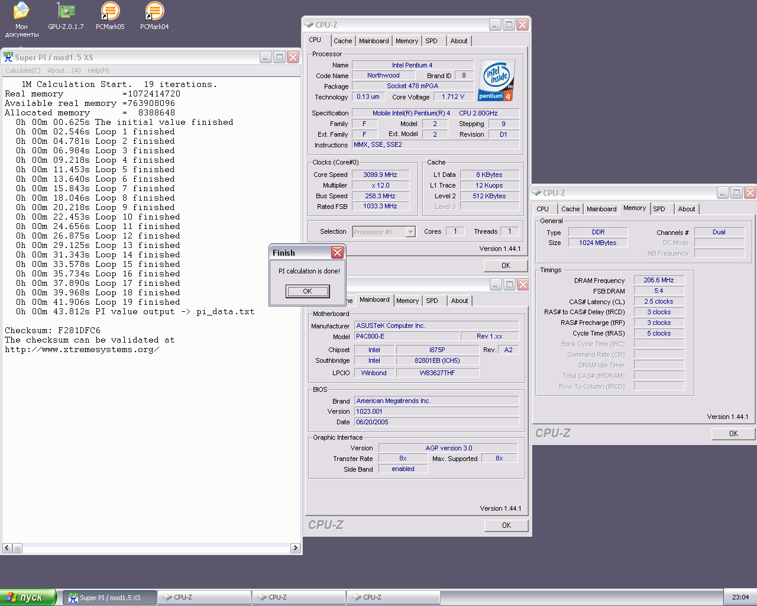Click the FSB:DRAM 5:4 value

pos(659,291)
